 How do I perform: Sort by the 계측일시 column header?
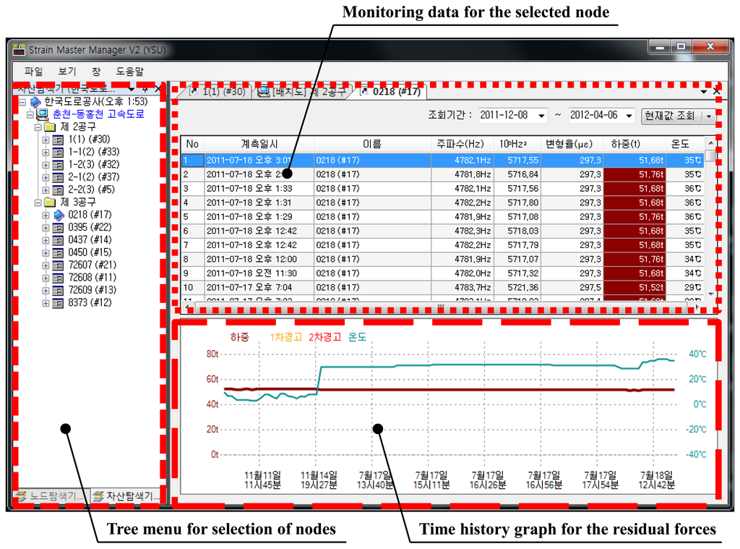click(259, 144)
